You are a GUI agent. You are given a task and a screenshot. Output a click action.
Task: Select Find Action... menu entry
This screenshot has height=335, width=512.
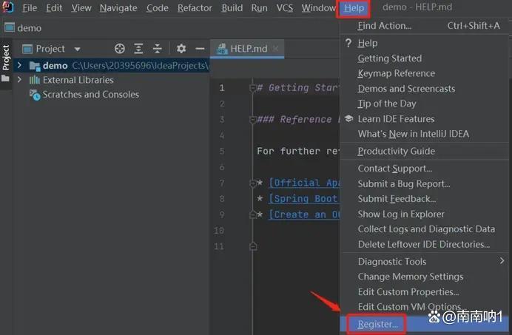click(425, 25)
